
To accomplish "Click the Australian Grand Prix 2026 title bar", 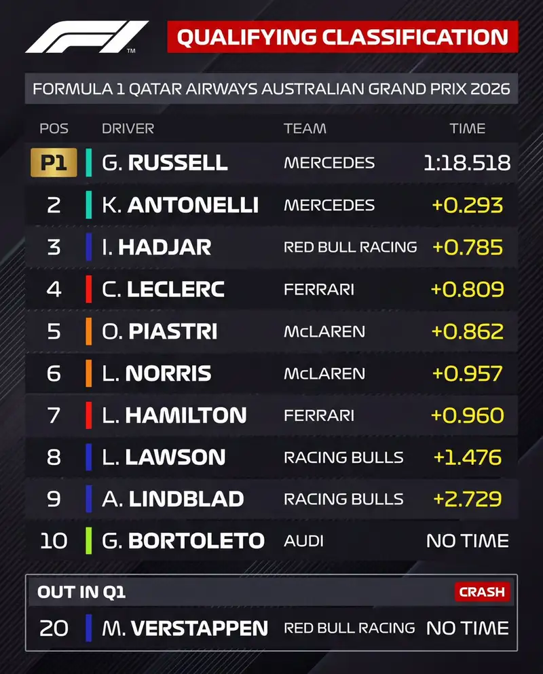I will [x=271, y=89].
